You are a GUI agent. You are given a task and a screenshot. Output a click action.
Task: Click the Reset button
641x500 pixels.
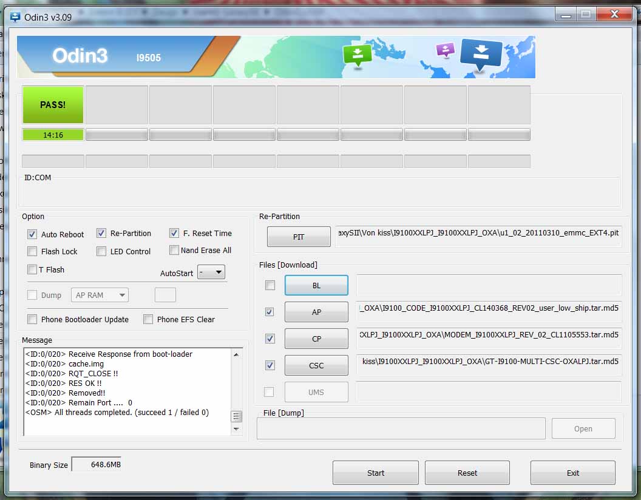click(467, 473)
